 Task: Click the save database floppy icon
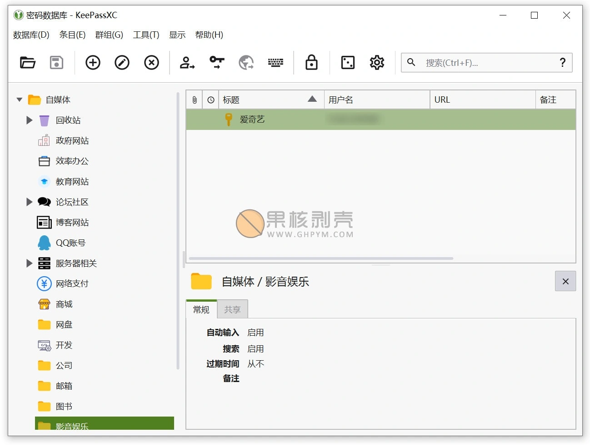pyautogui.click(x=56, y=63)
